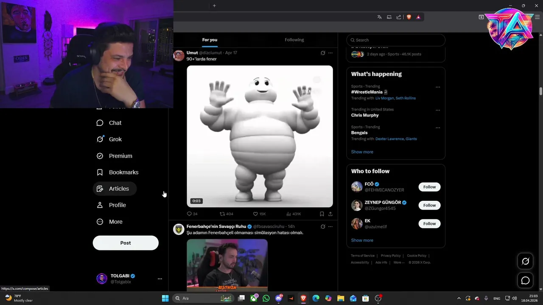Screen dimensions: 543x305
Task: Open Brave Shields lion icon
Action: pos(409,17)
